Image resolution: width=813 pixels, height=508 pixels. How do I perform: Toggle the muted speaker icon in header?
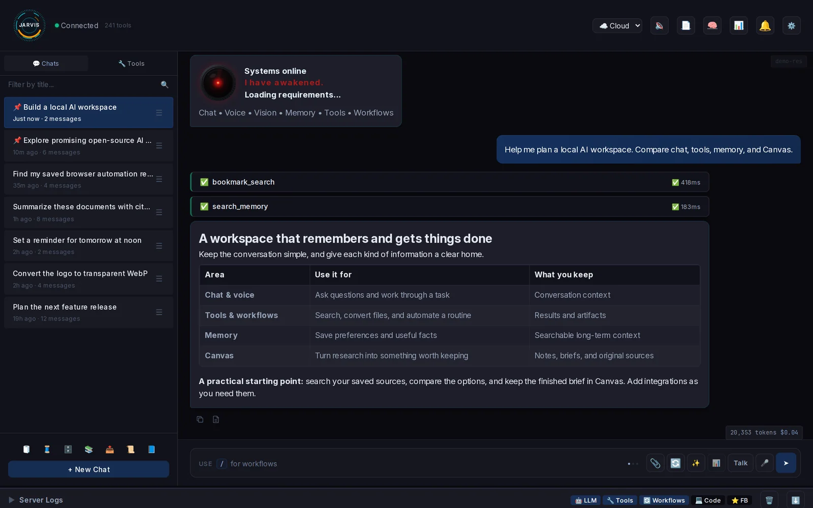tap(659, 25)
